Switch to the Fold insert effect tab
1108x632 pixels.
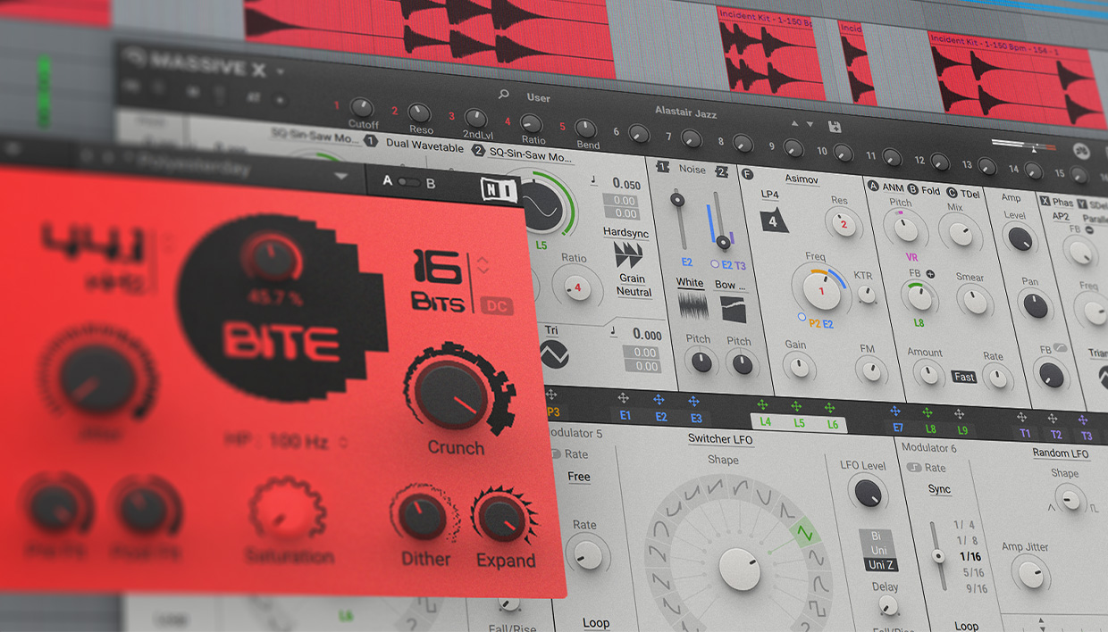point(930,190)
